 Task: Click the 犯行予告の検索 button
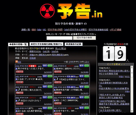[x=84, y=38]
